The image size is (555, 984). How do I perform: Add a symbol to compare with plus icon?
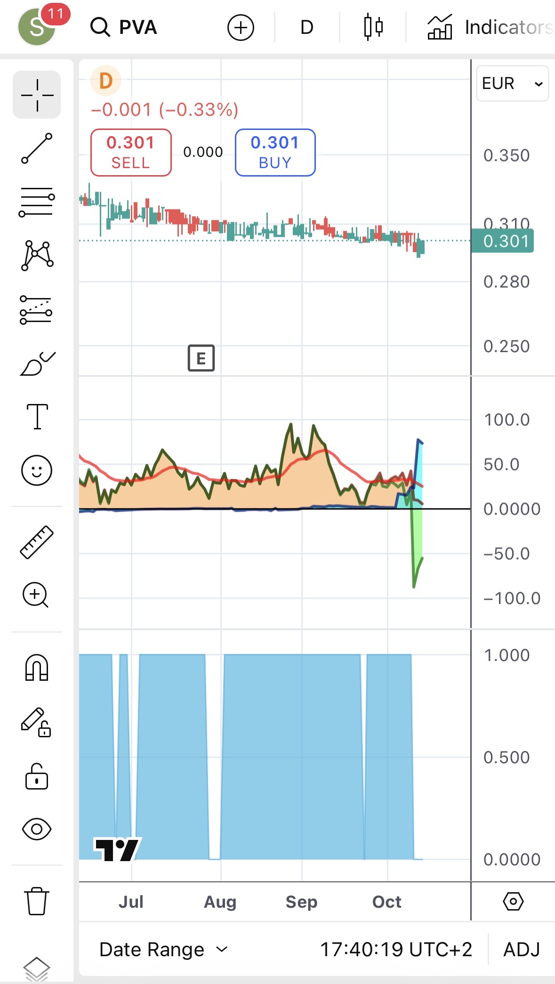pos(241,27)
